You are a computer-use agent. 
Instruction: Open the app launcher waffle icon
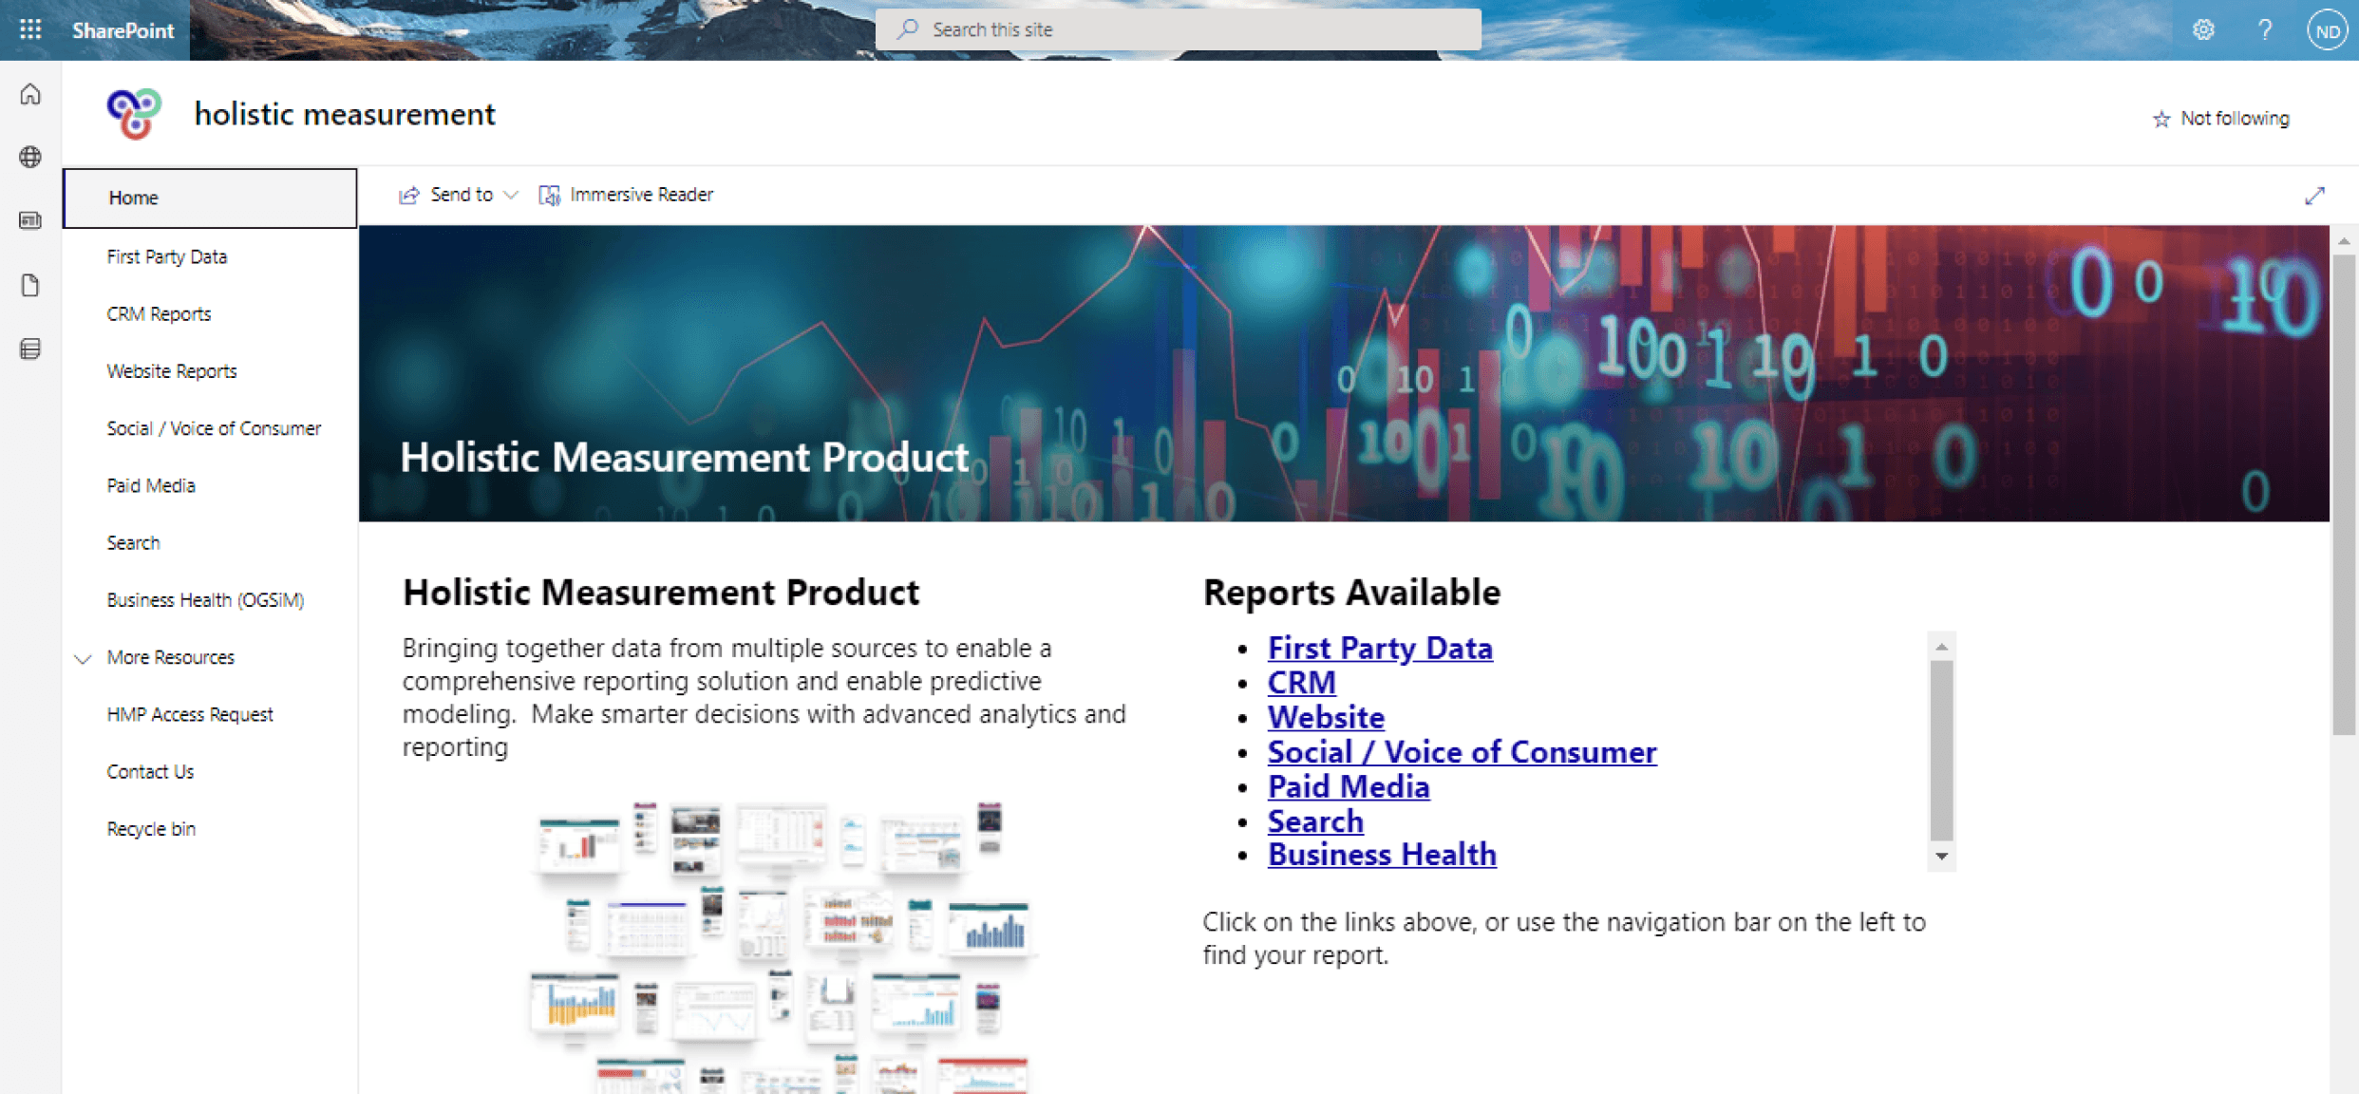tap(30, 29)
